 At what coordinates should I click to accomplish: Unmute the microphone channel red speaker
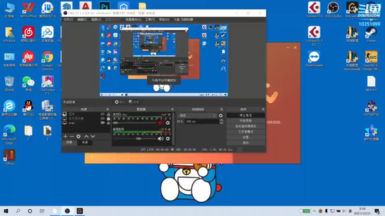click(x=160, y=123)
